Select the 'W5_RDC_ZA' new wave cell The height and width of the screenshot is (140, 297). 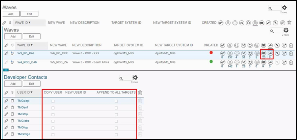pyautogui.click(x=59, y=62)
